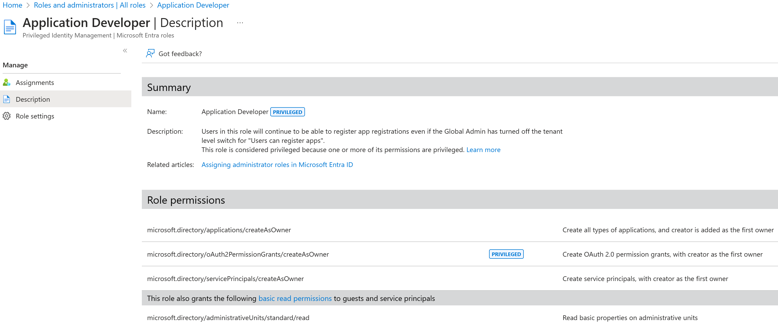Click the Summary section header
This screenshot has height=324, width=778.
(460, 87)
